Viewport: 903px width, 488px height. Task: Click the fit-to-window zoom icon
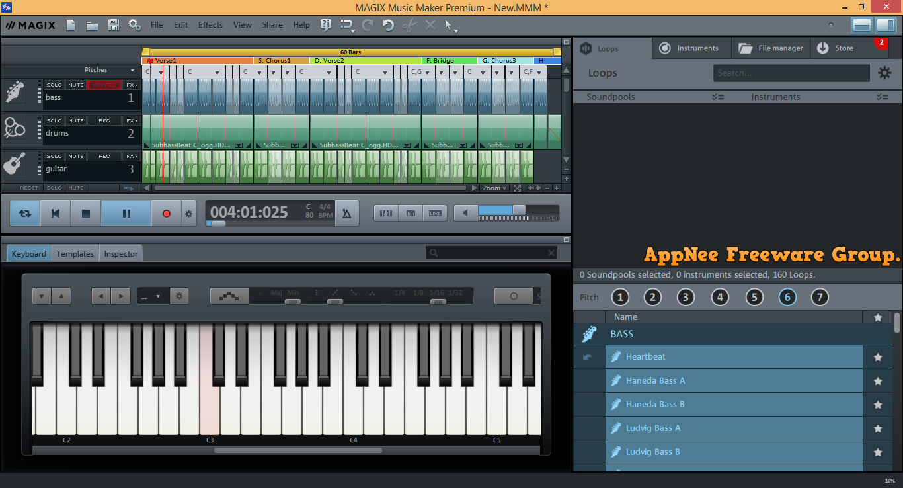click(x=517, y=188)
